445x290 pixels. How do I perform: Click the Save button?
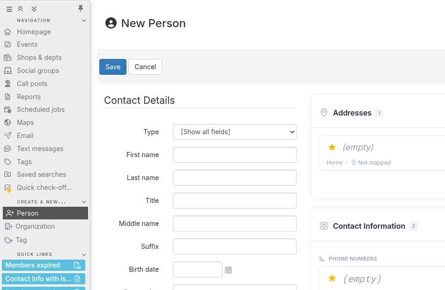[113, 67]
